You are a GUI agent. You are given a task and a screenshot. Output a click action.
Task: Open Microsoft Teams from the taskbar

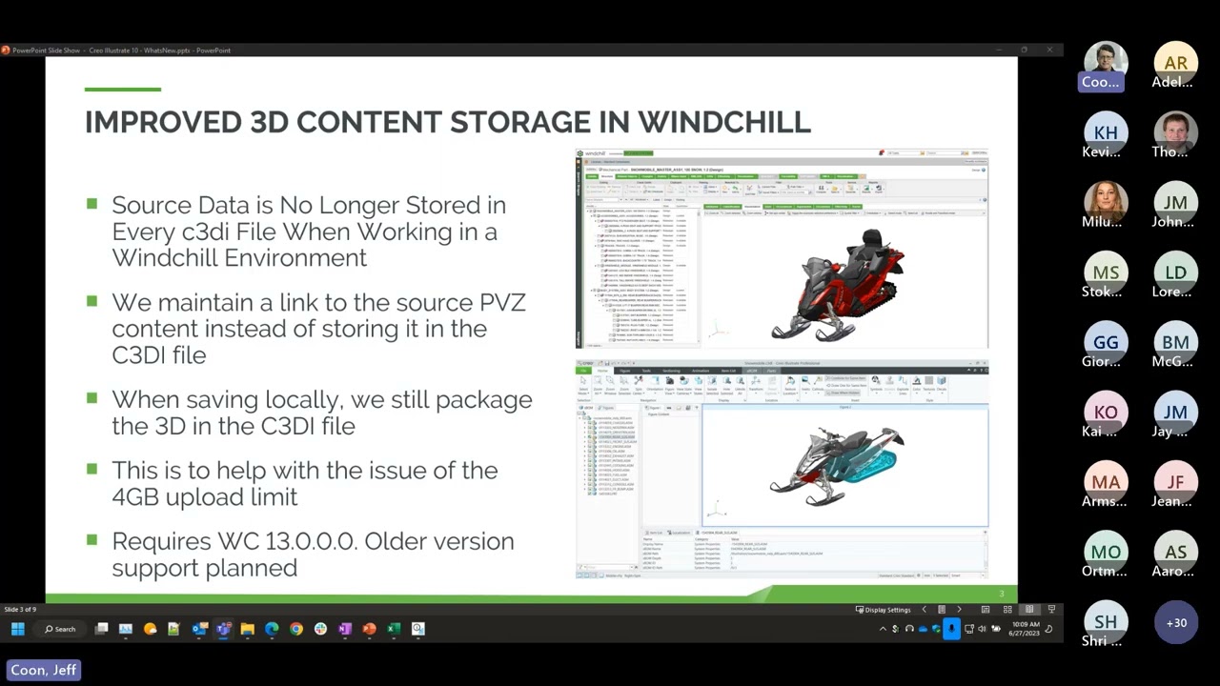223,629
